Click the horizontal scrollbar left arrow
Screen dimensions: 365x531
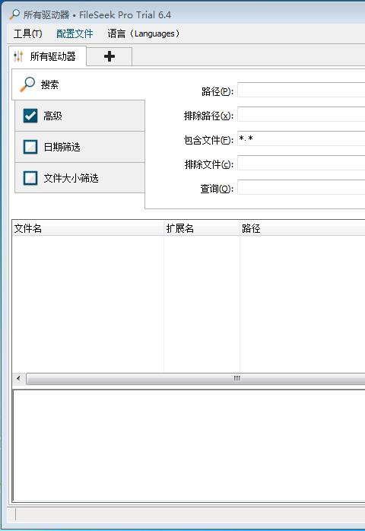coord(18,378)
